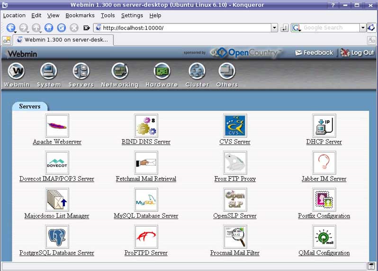The image size is (378, 271).
Task: Follow the Apache Webserver text link
Action: (57, 142)
